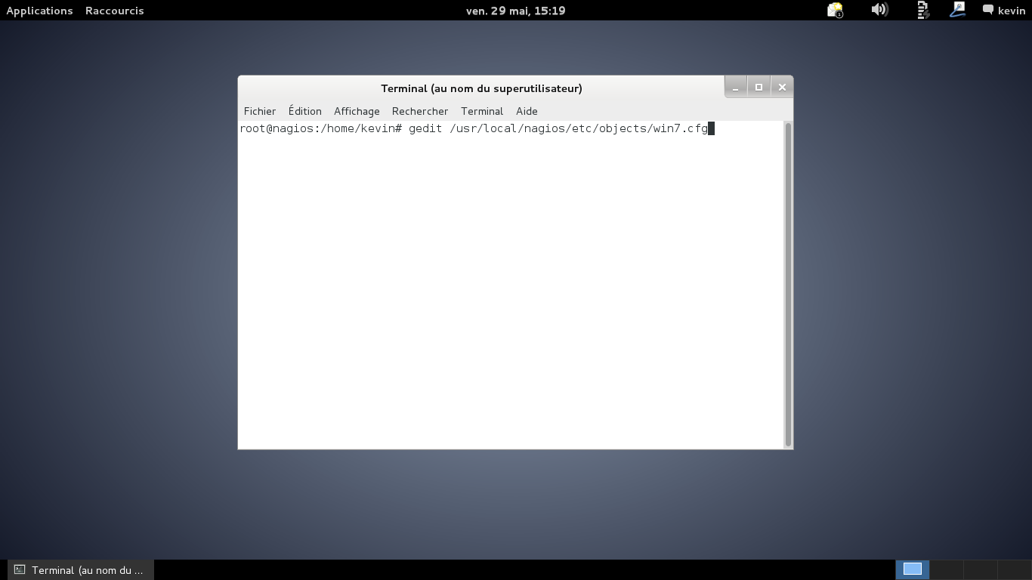1032x580 pixels.
Task: Open the Édition menu
Action: 304,111
